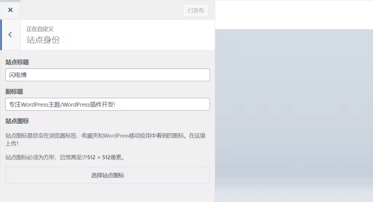Image resolution: width=373 pixels, height=202 pixels.
Task: Click the 选择站点图标 button
Action: click(107, 175)
